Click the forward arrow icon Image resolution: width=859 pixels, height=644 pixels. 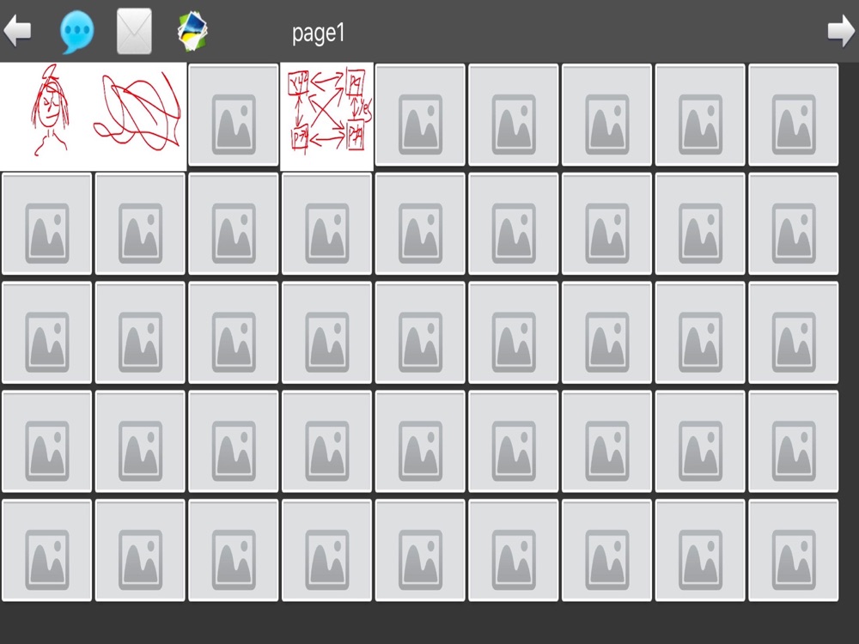coord(842,31)
